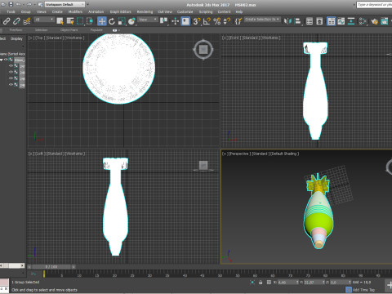Open the Rendering menu
The width and height of the screenshot is (392, 294).
pyautogui.click(x=145, y=11)
